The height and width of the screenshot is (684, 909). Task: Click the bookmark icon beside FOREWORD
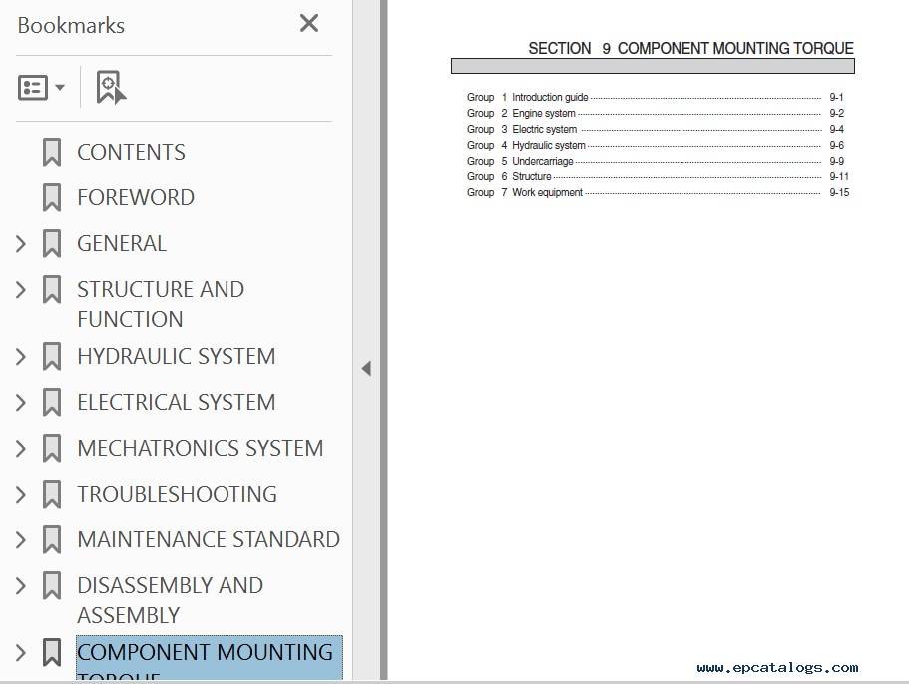(x=52, y=197)
